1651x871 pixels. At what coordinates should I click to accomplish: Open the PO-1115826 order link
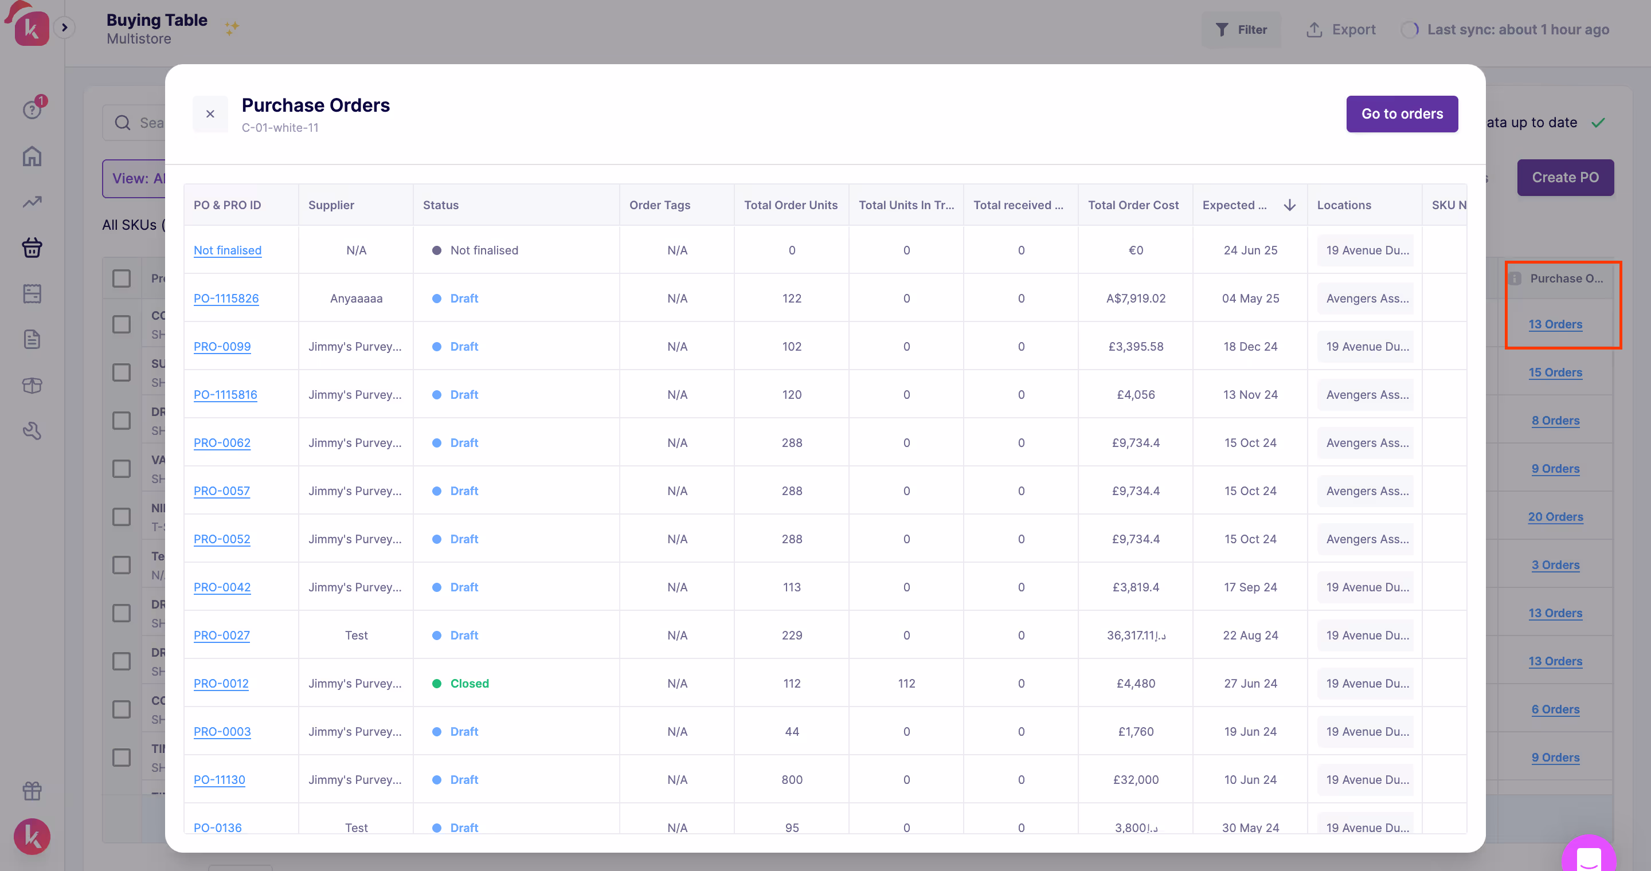(226, 299)
